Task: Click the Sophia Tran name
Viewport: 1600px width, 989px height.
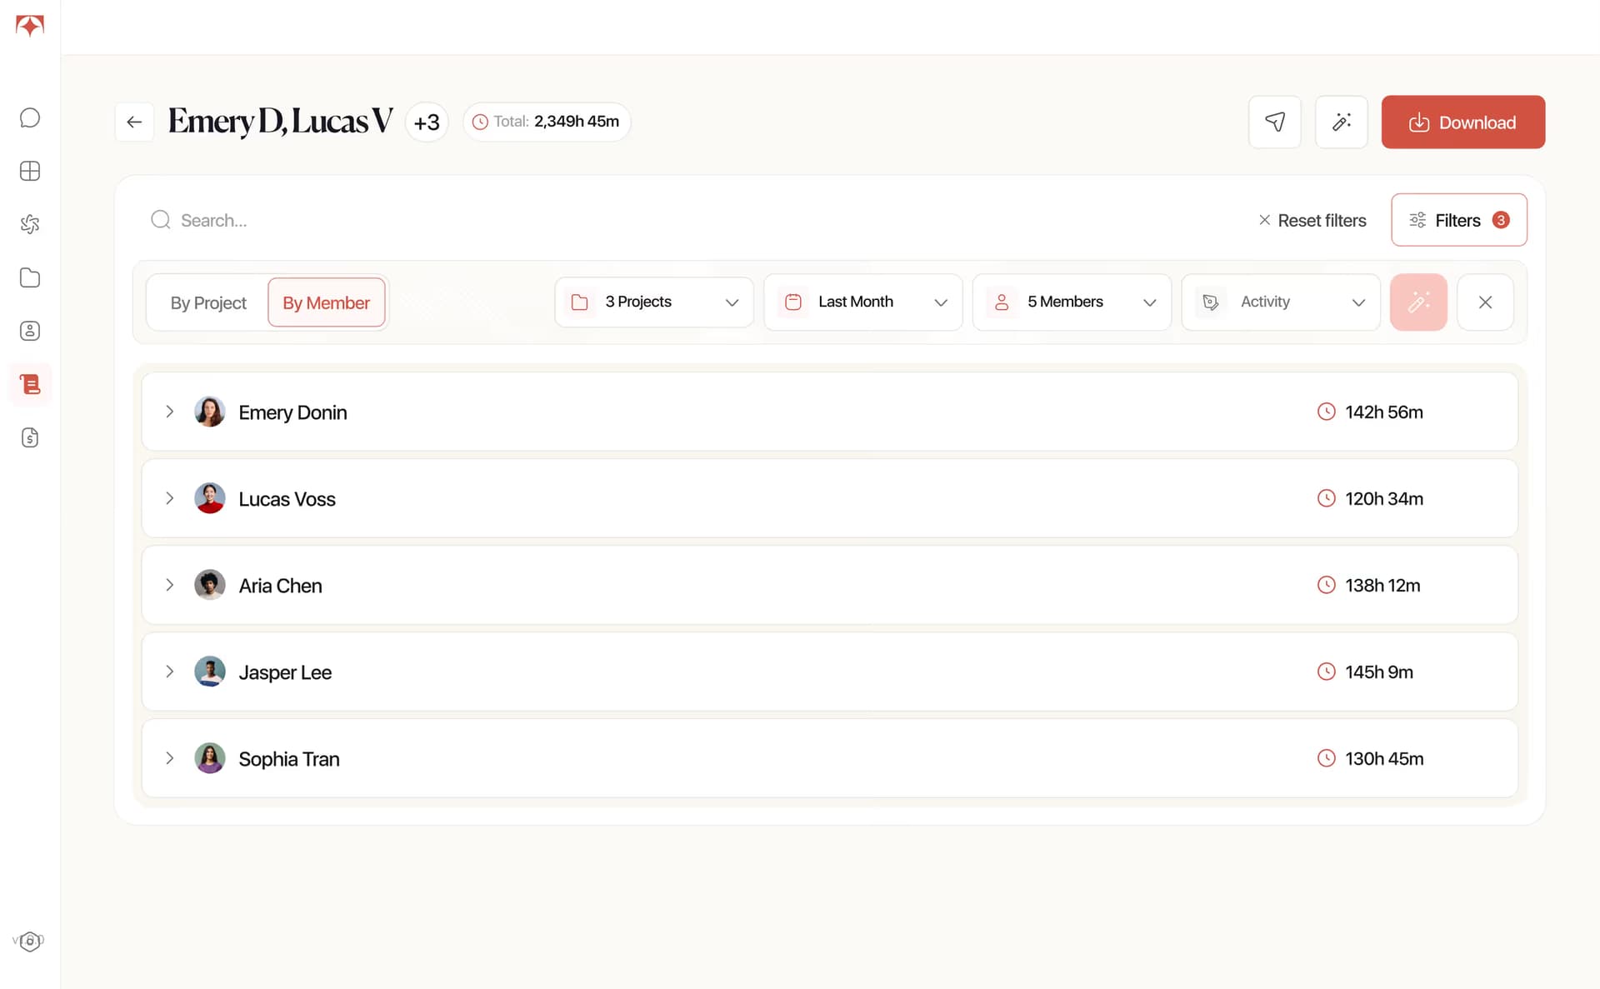Action: click(x=289, y=759)
